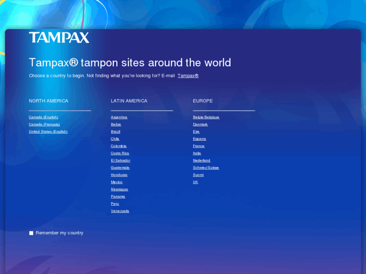Screen dimensions: 366x274
Task: Choose the El Salvador link
Action: point(121,160)
